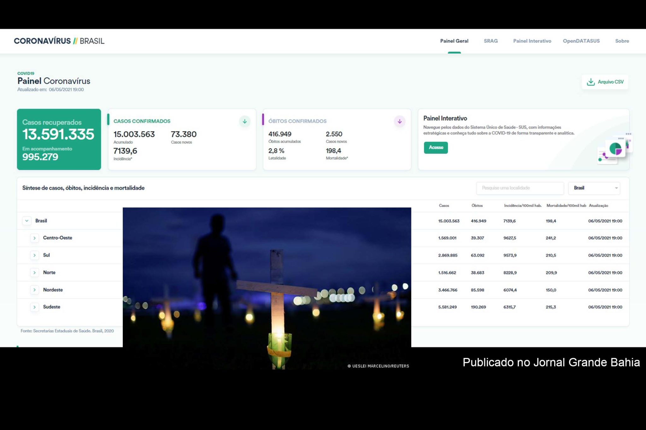Click the Arquivo CSV download icon
The height and width of the screenshot is (430, 646).
(590, 82)
